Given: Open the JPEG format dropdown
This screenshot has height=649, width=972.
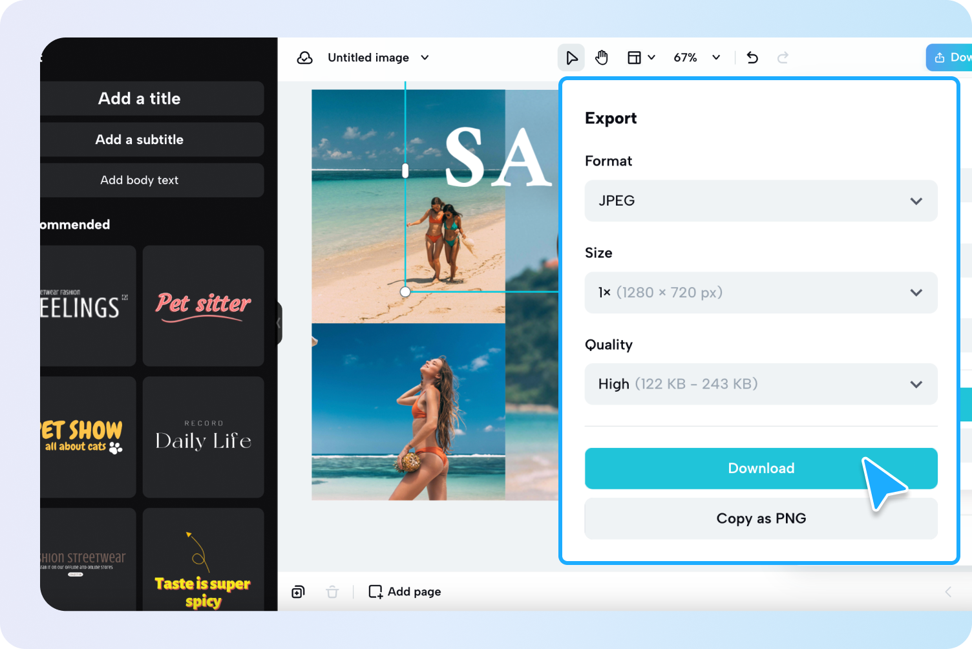Looking at the screenshot, I should [x=761, y=201].
